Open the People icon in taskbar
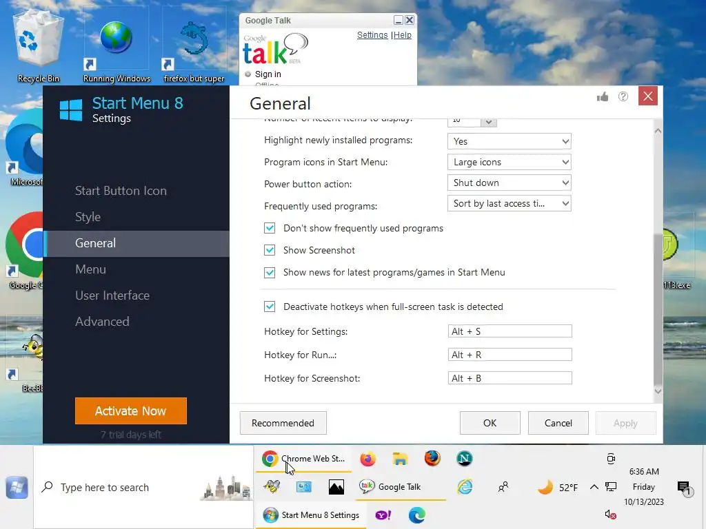706x529 pixels. [503, 487]
